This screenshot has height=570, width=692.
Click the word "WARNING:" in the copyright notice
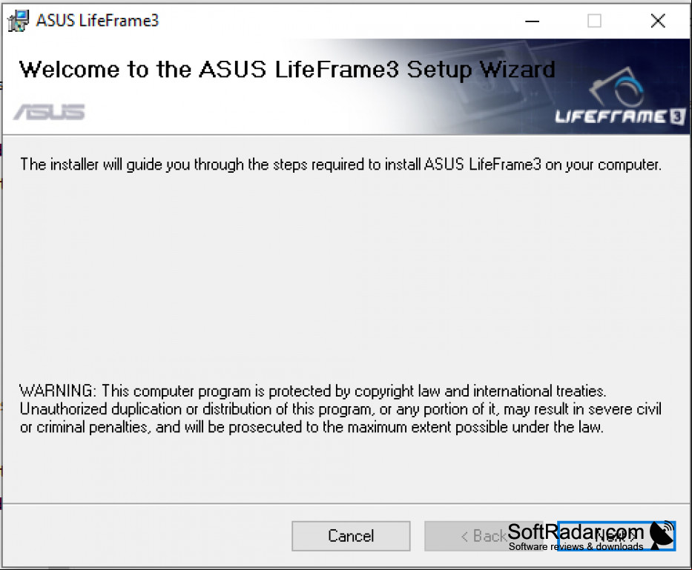(58, 391)
